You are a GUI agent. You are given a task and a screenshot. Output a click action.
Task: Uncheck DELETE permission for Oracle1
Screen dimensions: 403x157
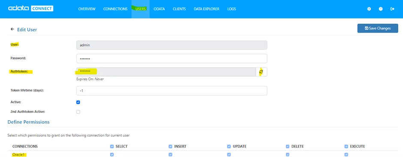pos(288,155)
